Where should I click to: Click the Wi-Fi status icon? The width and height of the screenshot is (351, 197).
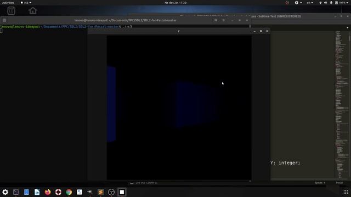(320, 3)
